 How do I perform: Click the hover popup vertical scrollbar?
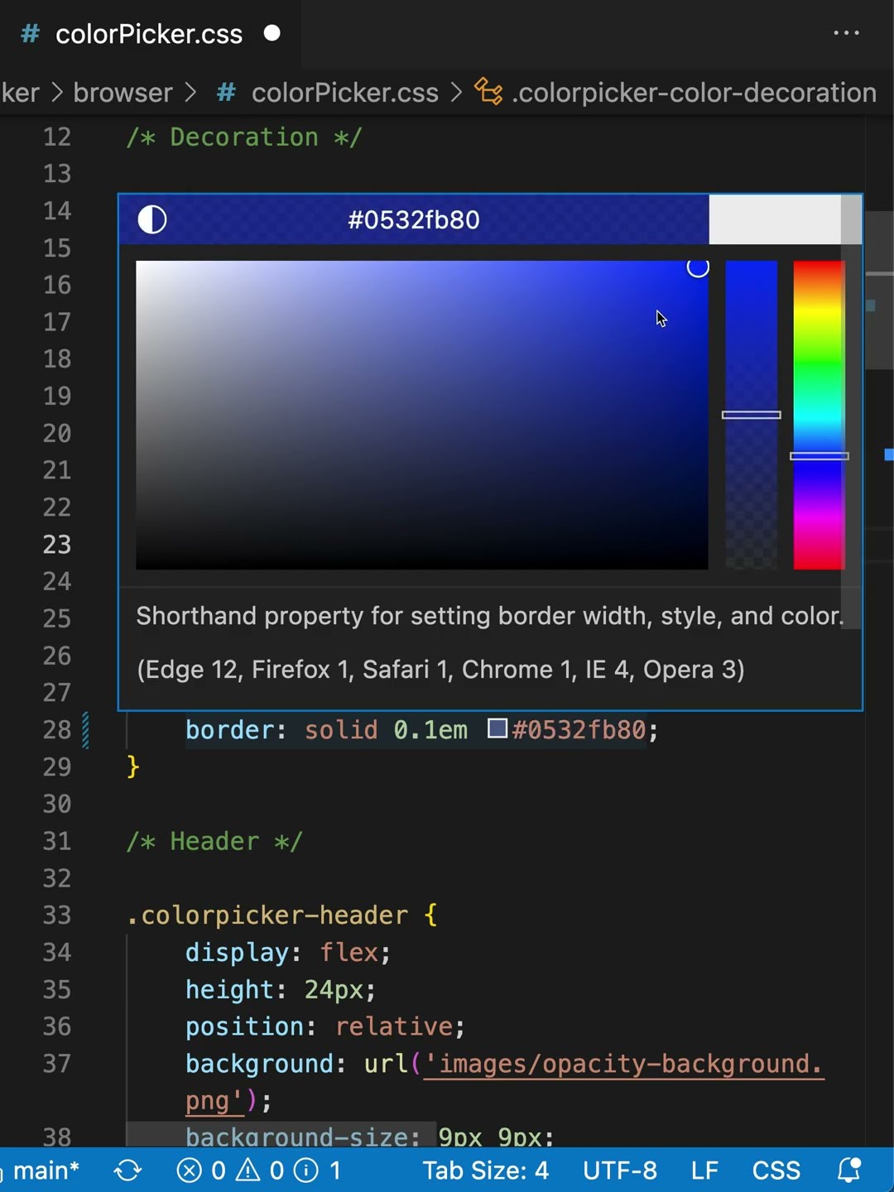851,411
